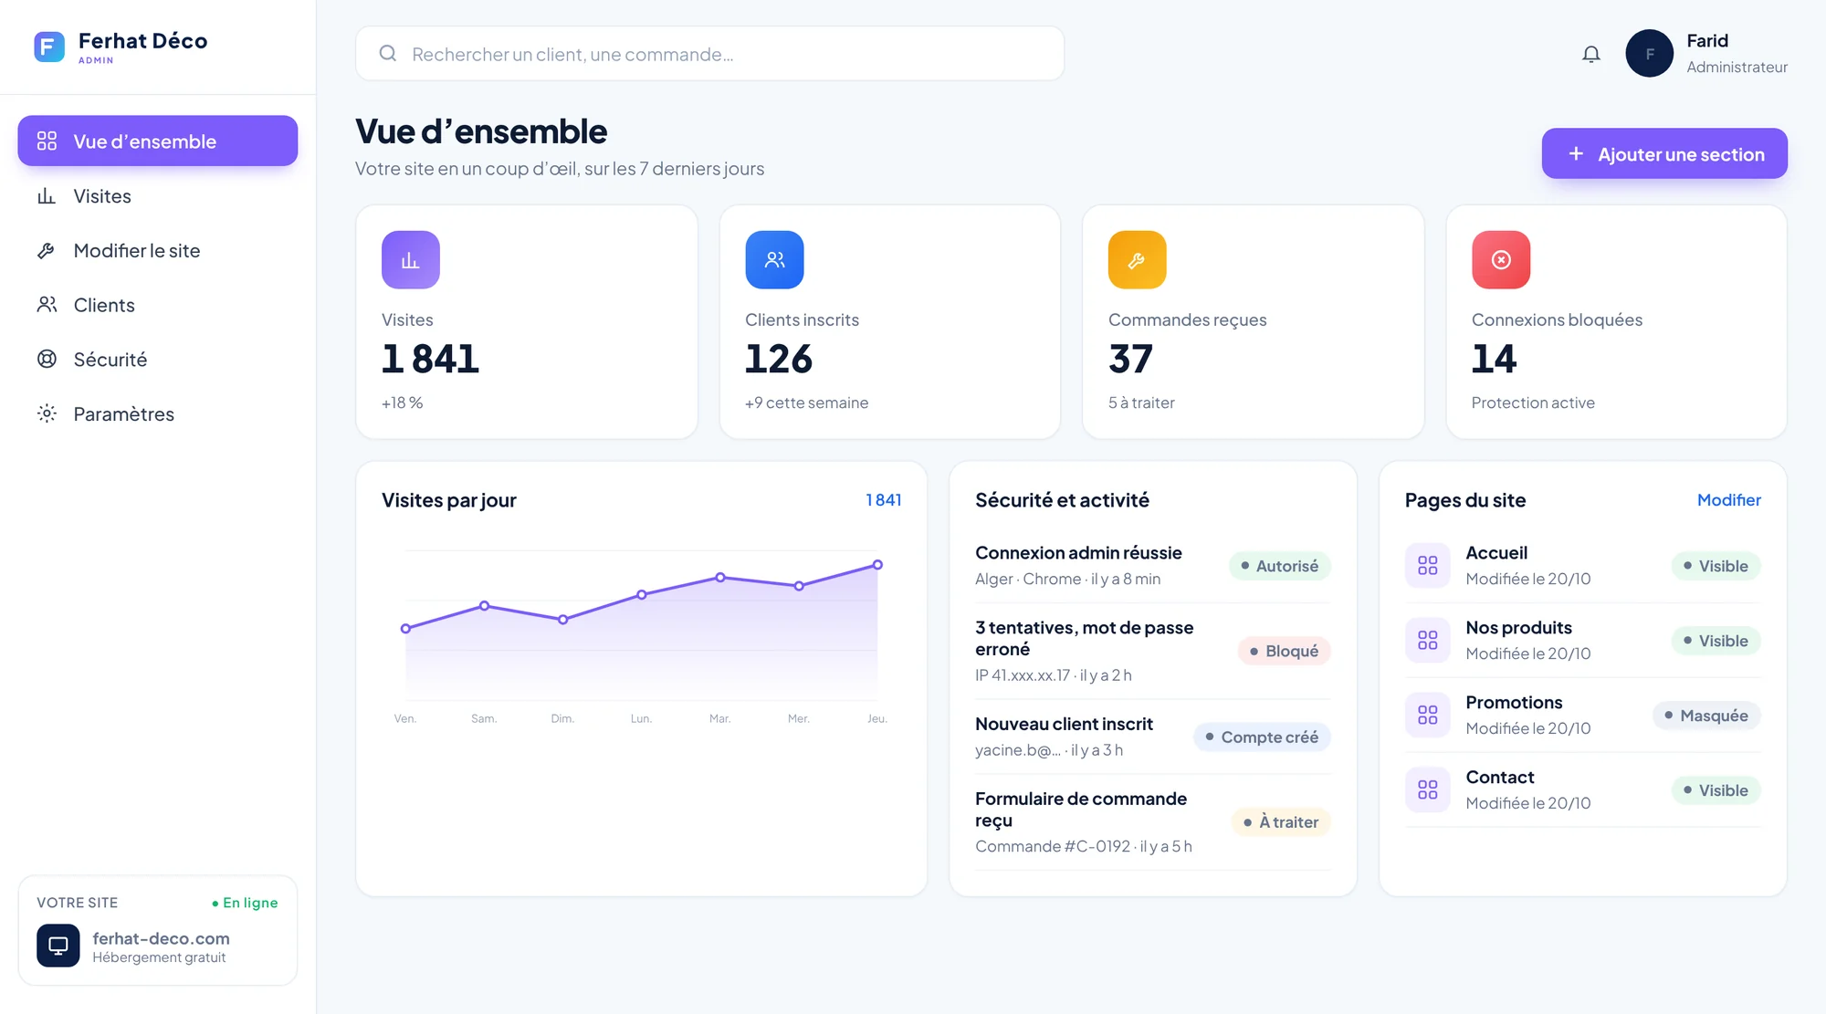Click the À traiter status badge

click(1281, 822)
